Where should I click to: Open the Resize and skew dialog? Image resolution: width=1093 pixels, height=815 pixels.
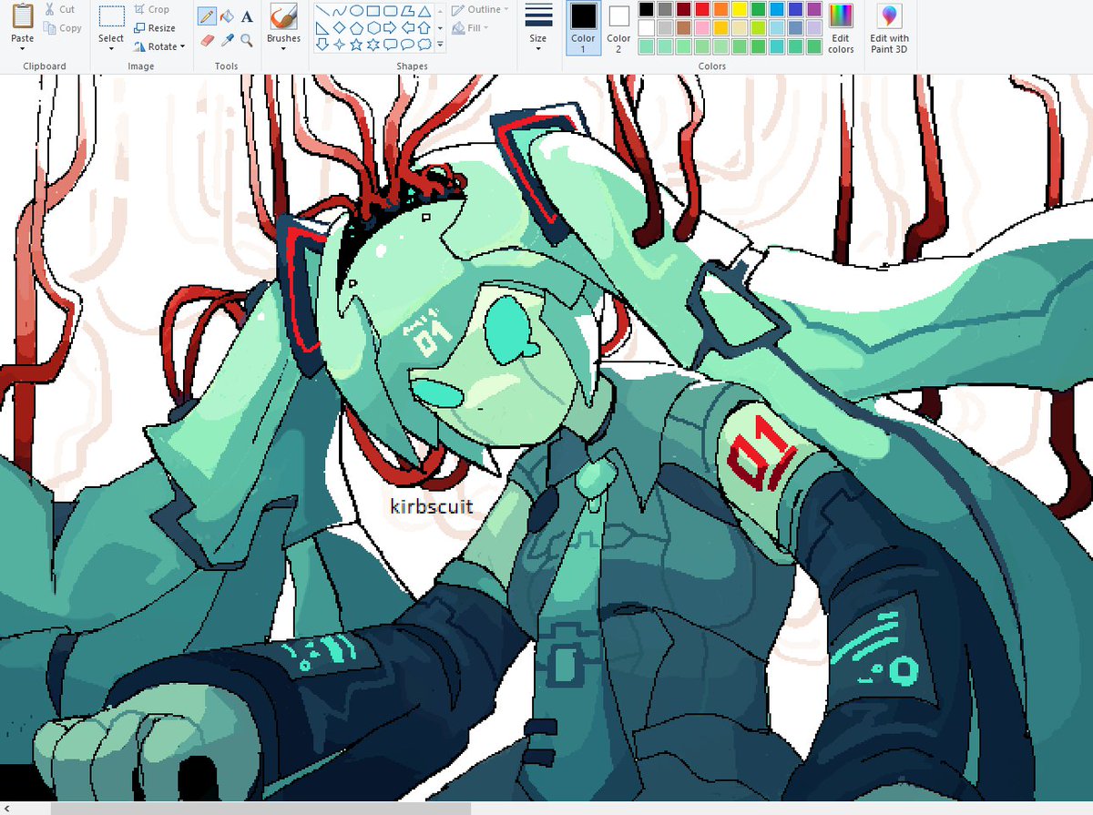(x=154, y=28)
